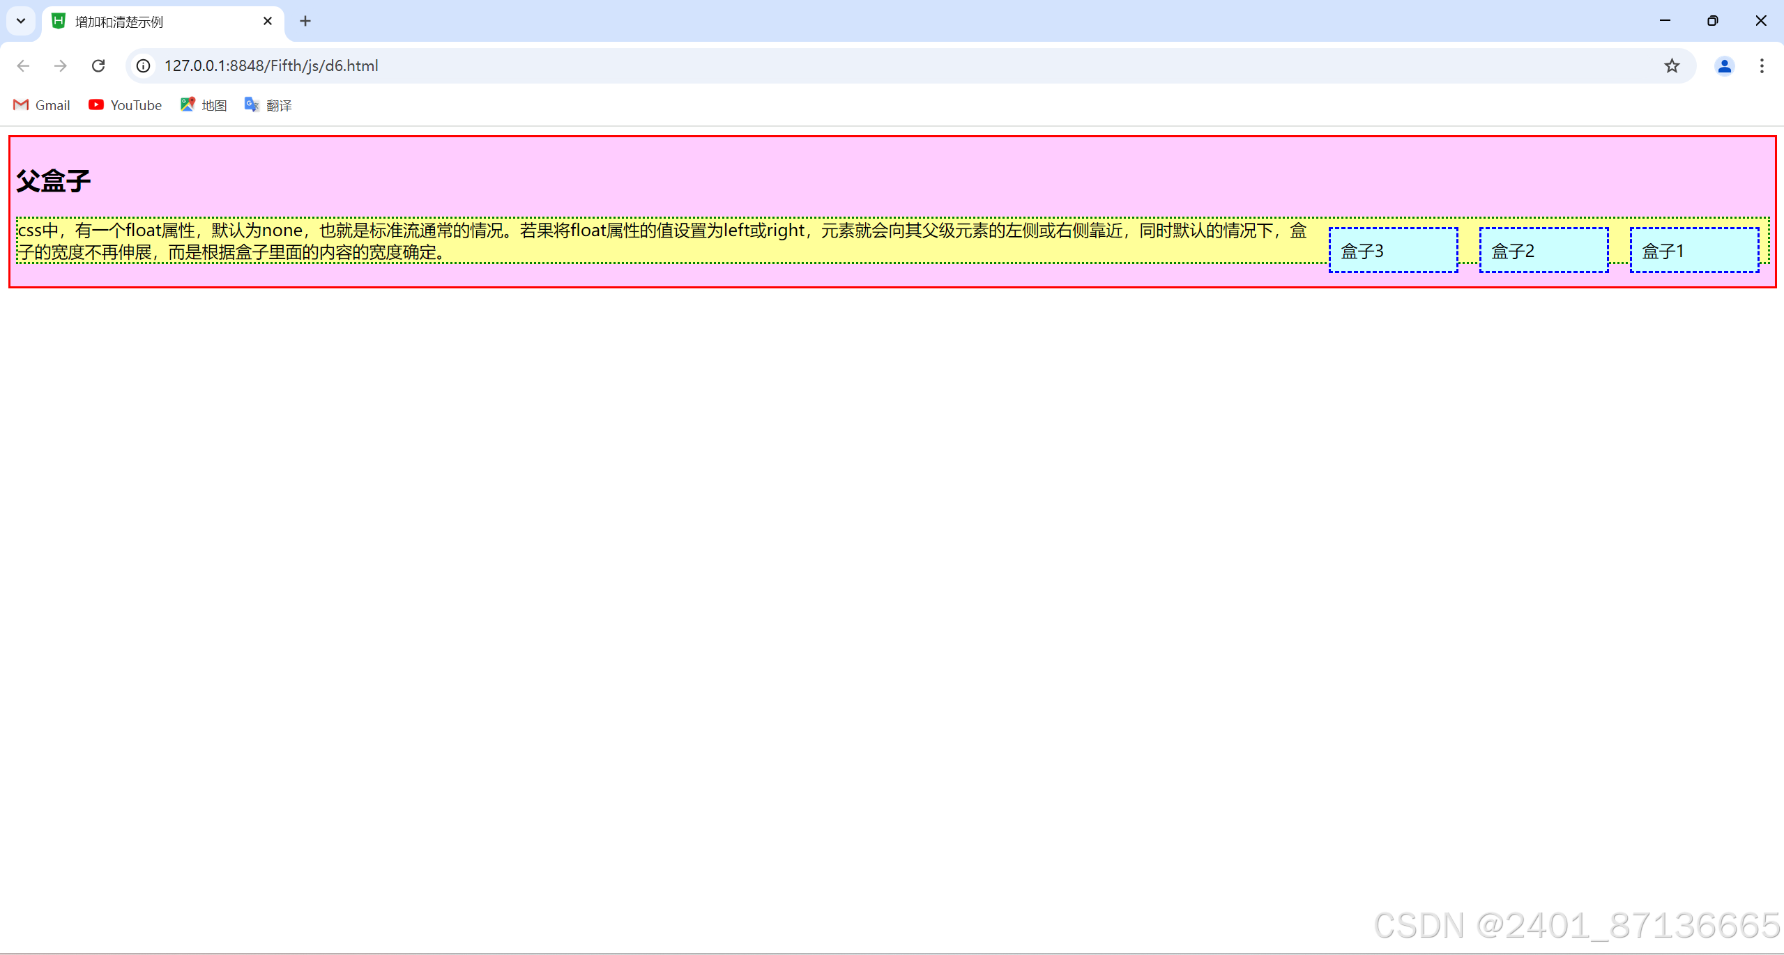1784x955 pixels.
Task: Open the YouTube bookmark
Action: 125,105
